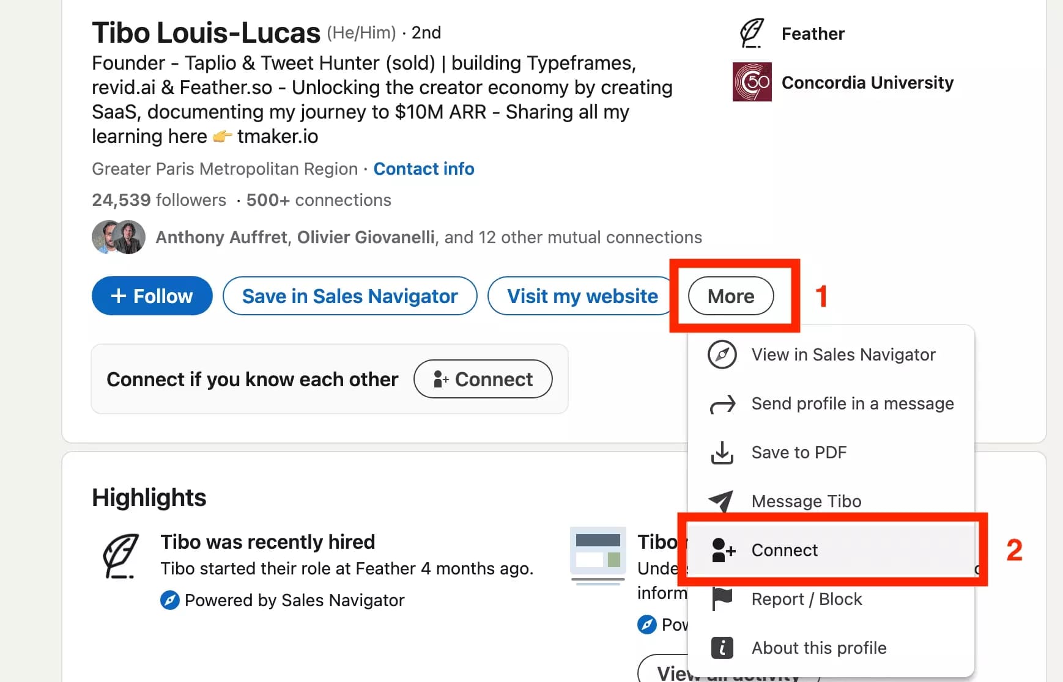The width and height of the screenshot is (1063, 682).
Task: Choose Save to PDF from the menu
Action: (799, 452)
